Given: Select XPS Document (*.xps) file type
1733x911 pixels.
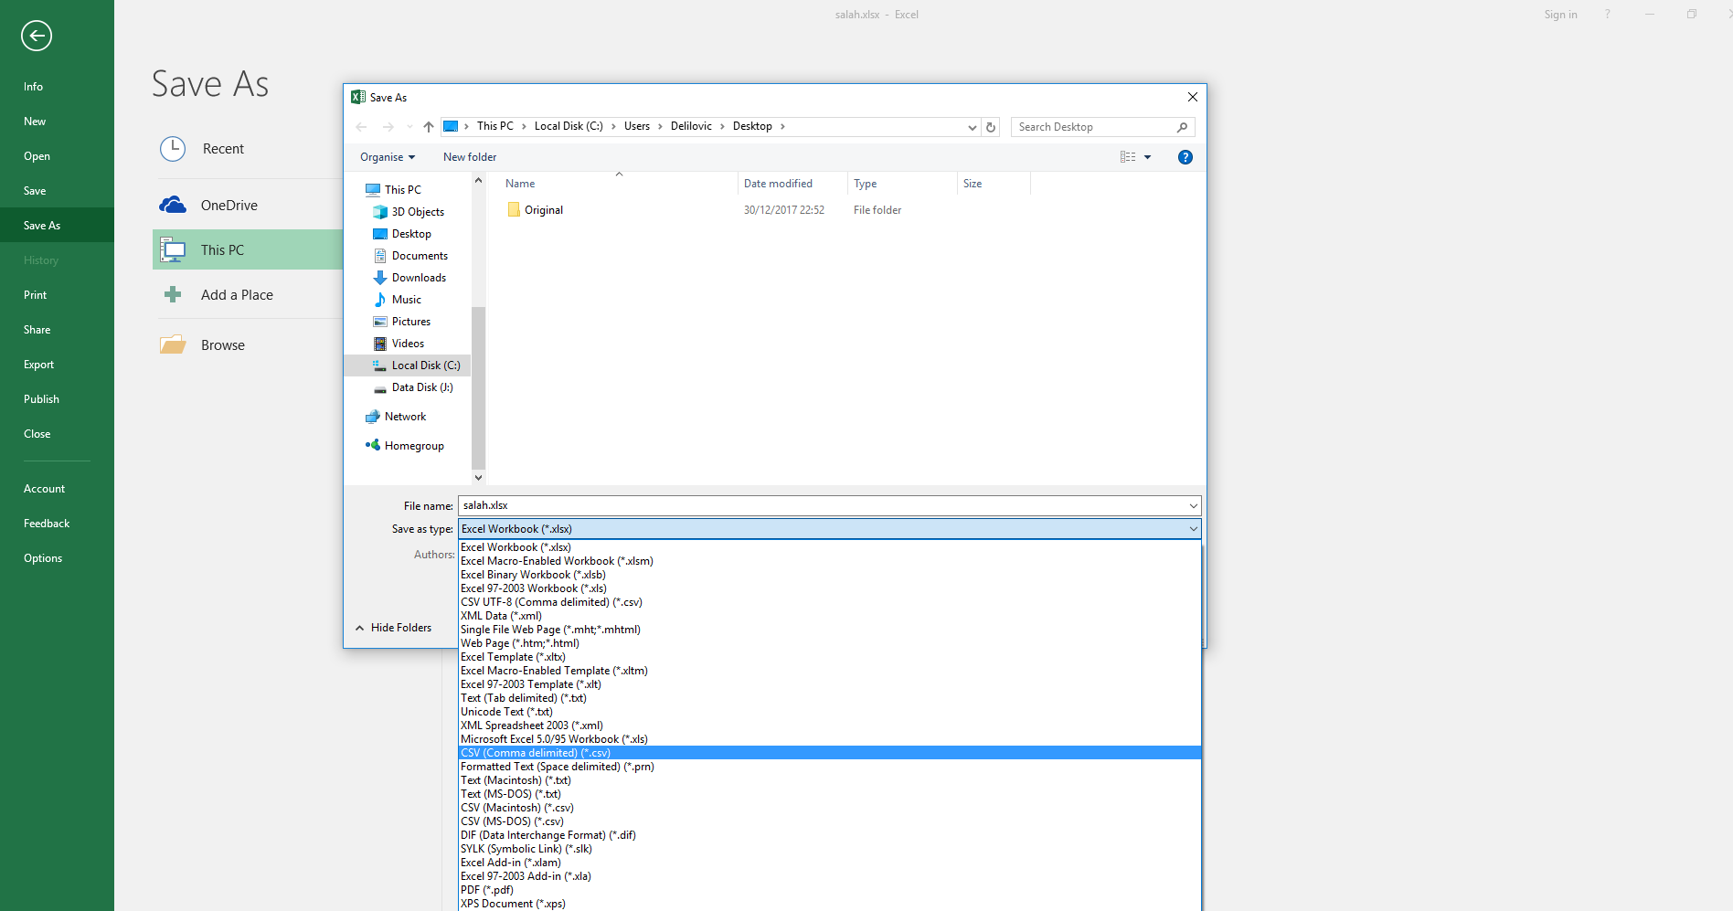Looking at the screenshot, I should tap(829, 904).
